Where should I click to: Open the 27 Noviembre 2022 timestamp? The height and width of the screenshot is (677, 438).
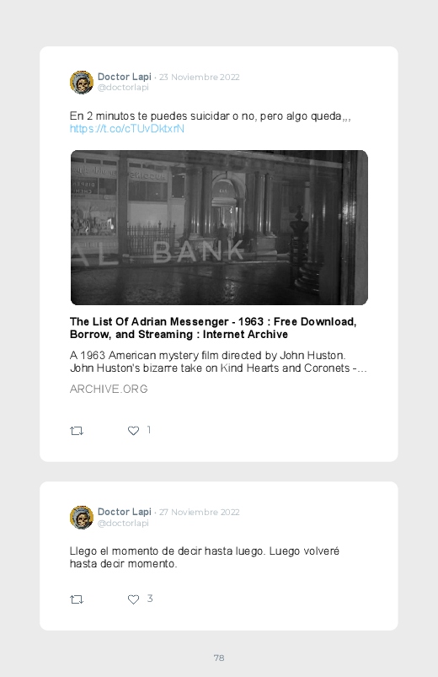(x=200, y=513)
